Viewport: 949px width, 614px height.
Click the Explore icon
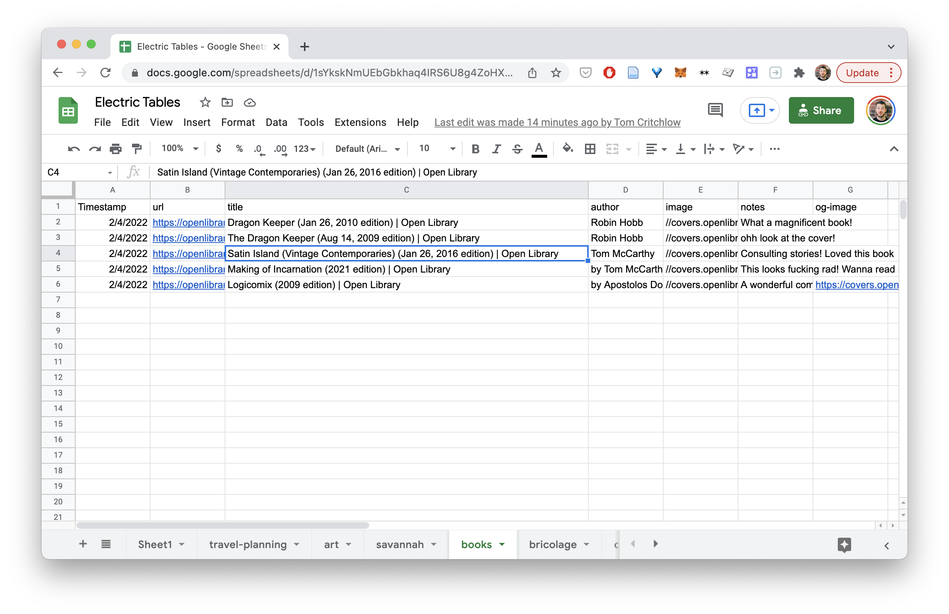844,545
